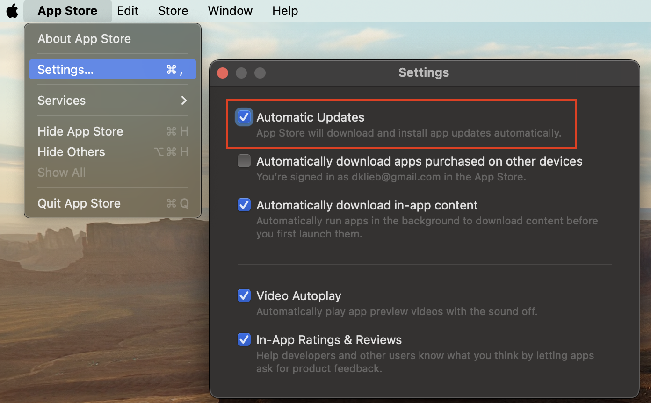This screenshot has height=403, width=651.
Task: Click the yellow minimize button in Settings
Action: [241, 73]
